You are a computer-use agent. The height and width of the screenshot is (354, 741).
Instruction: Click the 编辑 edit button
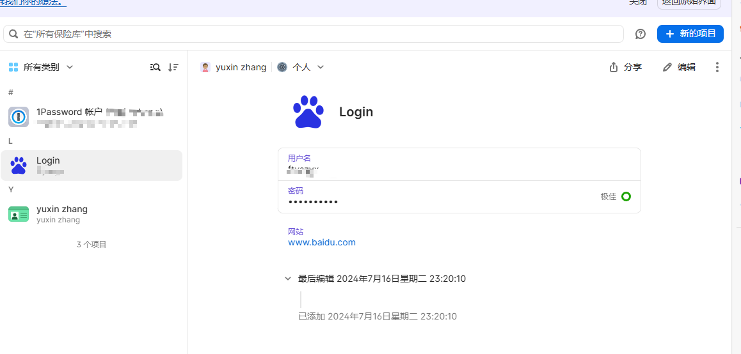pyautogui.click(x=679, y=67)
